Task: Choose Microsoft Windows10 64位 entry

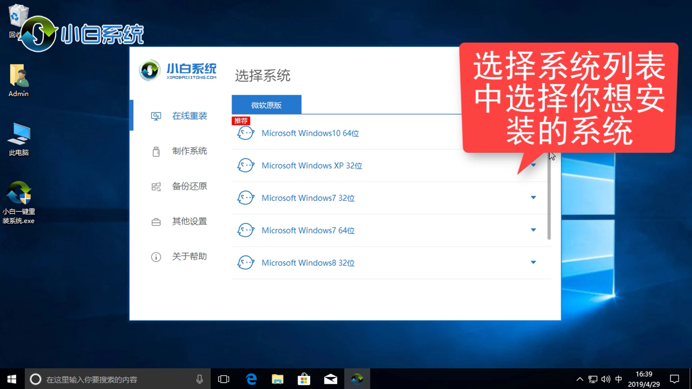Action: coord(310,133)
